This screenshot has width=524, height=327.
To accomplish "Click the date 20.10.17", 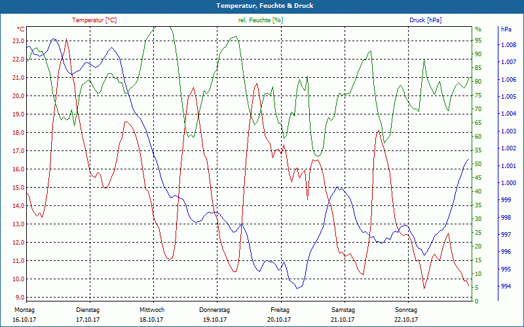I will pos(279,320).
